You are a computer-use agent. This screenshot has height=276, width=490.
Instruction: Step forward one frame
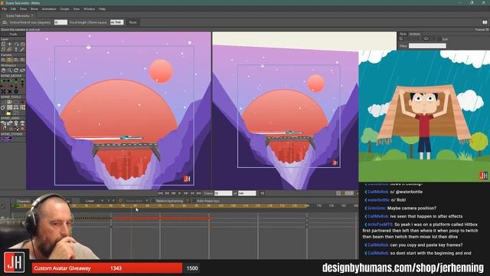(x=186, y=193)
